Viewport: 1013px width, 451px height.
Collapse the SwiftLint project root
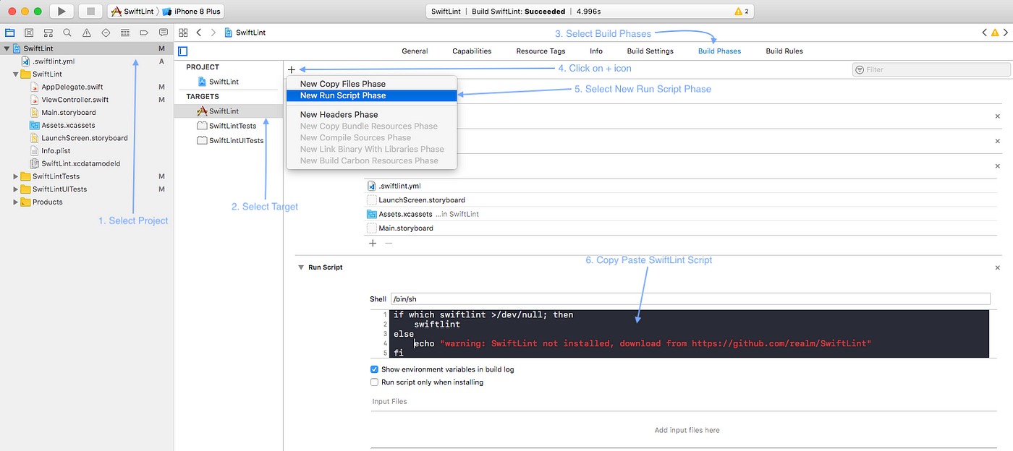pyautogui.click(x=7, y=48)
